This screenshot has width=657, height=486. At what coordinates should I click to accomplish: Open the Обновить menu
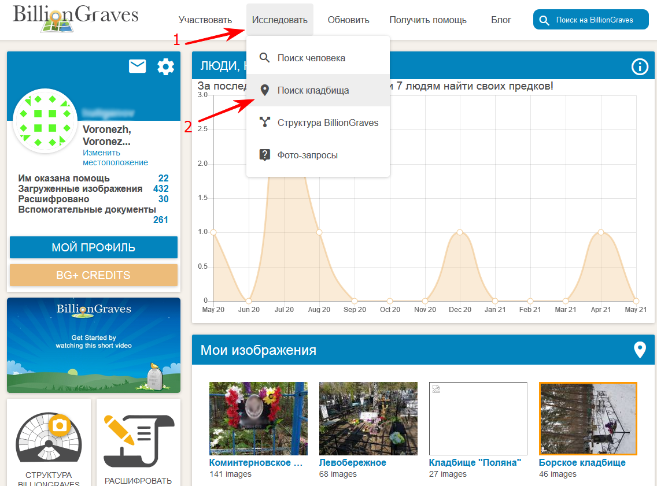tap(348, 20)
